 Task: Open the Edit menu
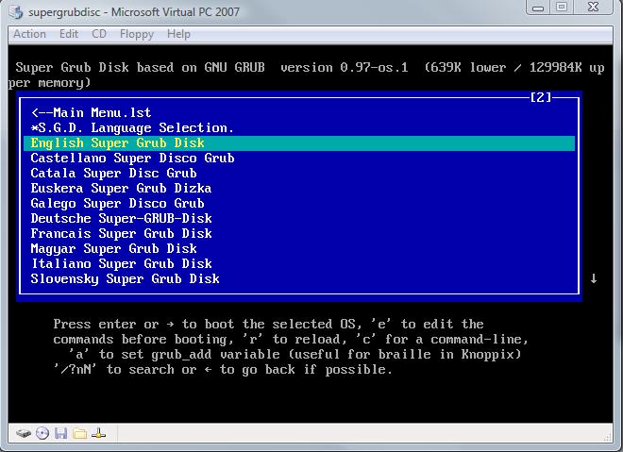(69, 34)
